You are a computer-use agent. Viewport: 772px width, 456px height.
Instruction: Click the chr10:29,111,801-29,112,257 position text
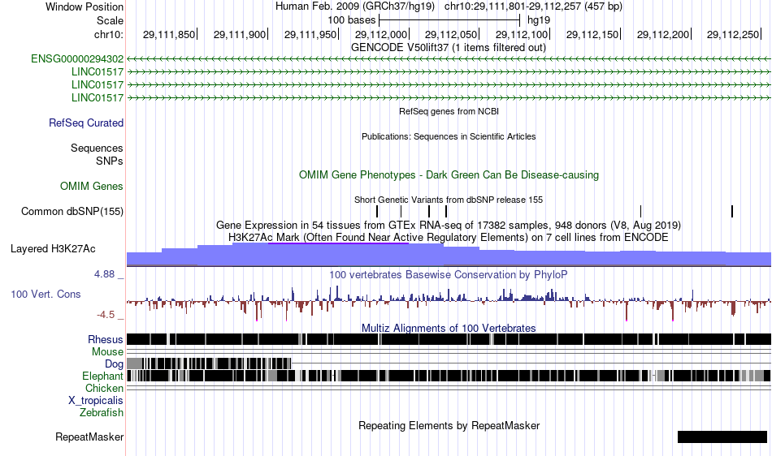coord(533,6)
